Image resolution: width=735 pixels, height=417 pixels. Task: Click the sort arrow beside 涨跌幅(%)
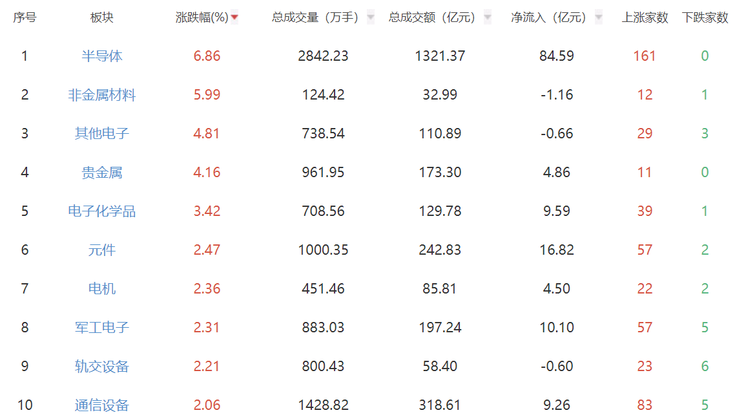click(234, 17)
